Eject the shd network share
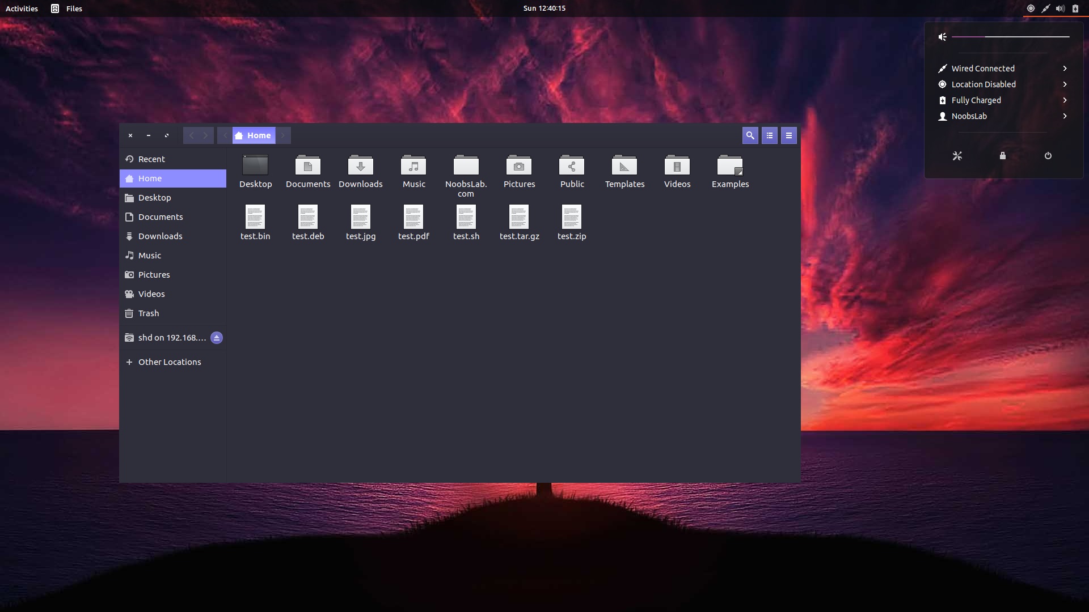 tap(216, 338)
